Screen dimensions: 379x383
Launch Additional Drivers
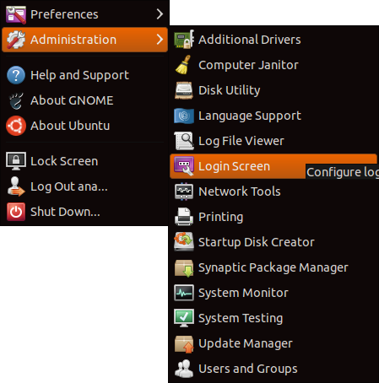pos(273,40)
